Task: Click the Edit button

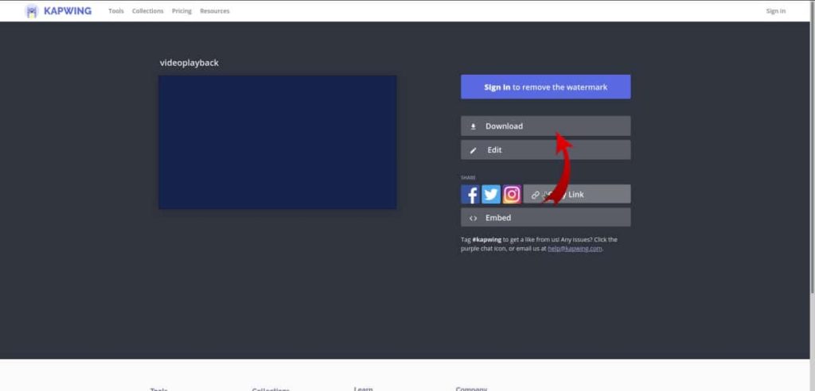Action: tap(546, 149)
